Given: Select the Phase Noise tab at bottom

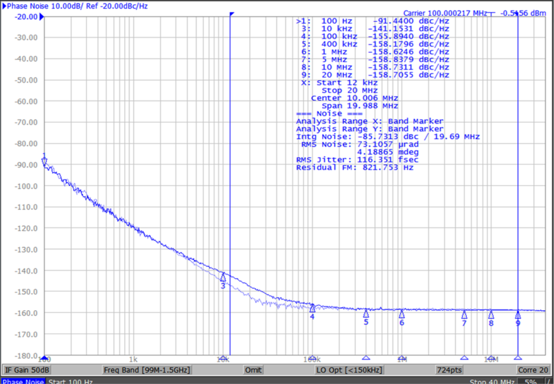Looking at the screenshot, I should pyautogui.click(x=23, y=381).
